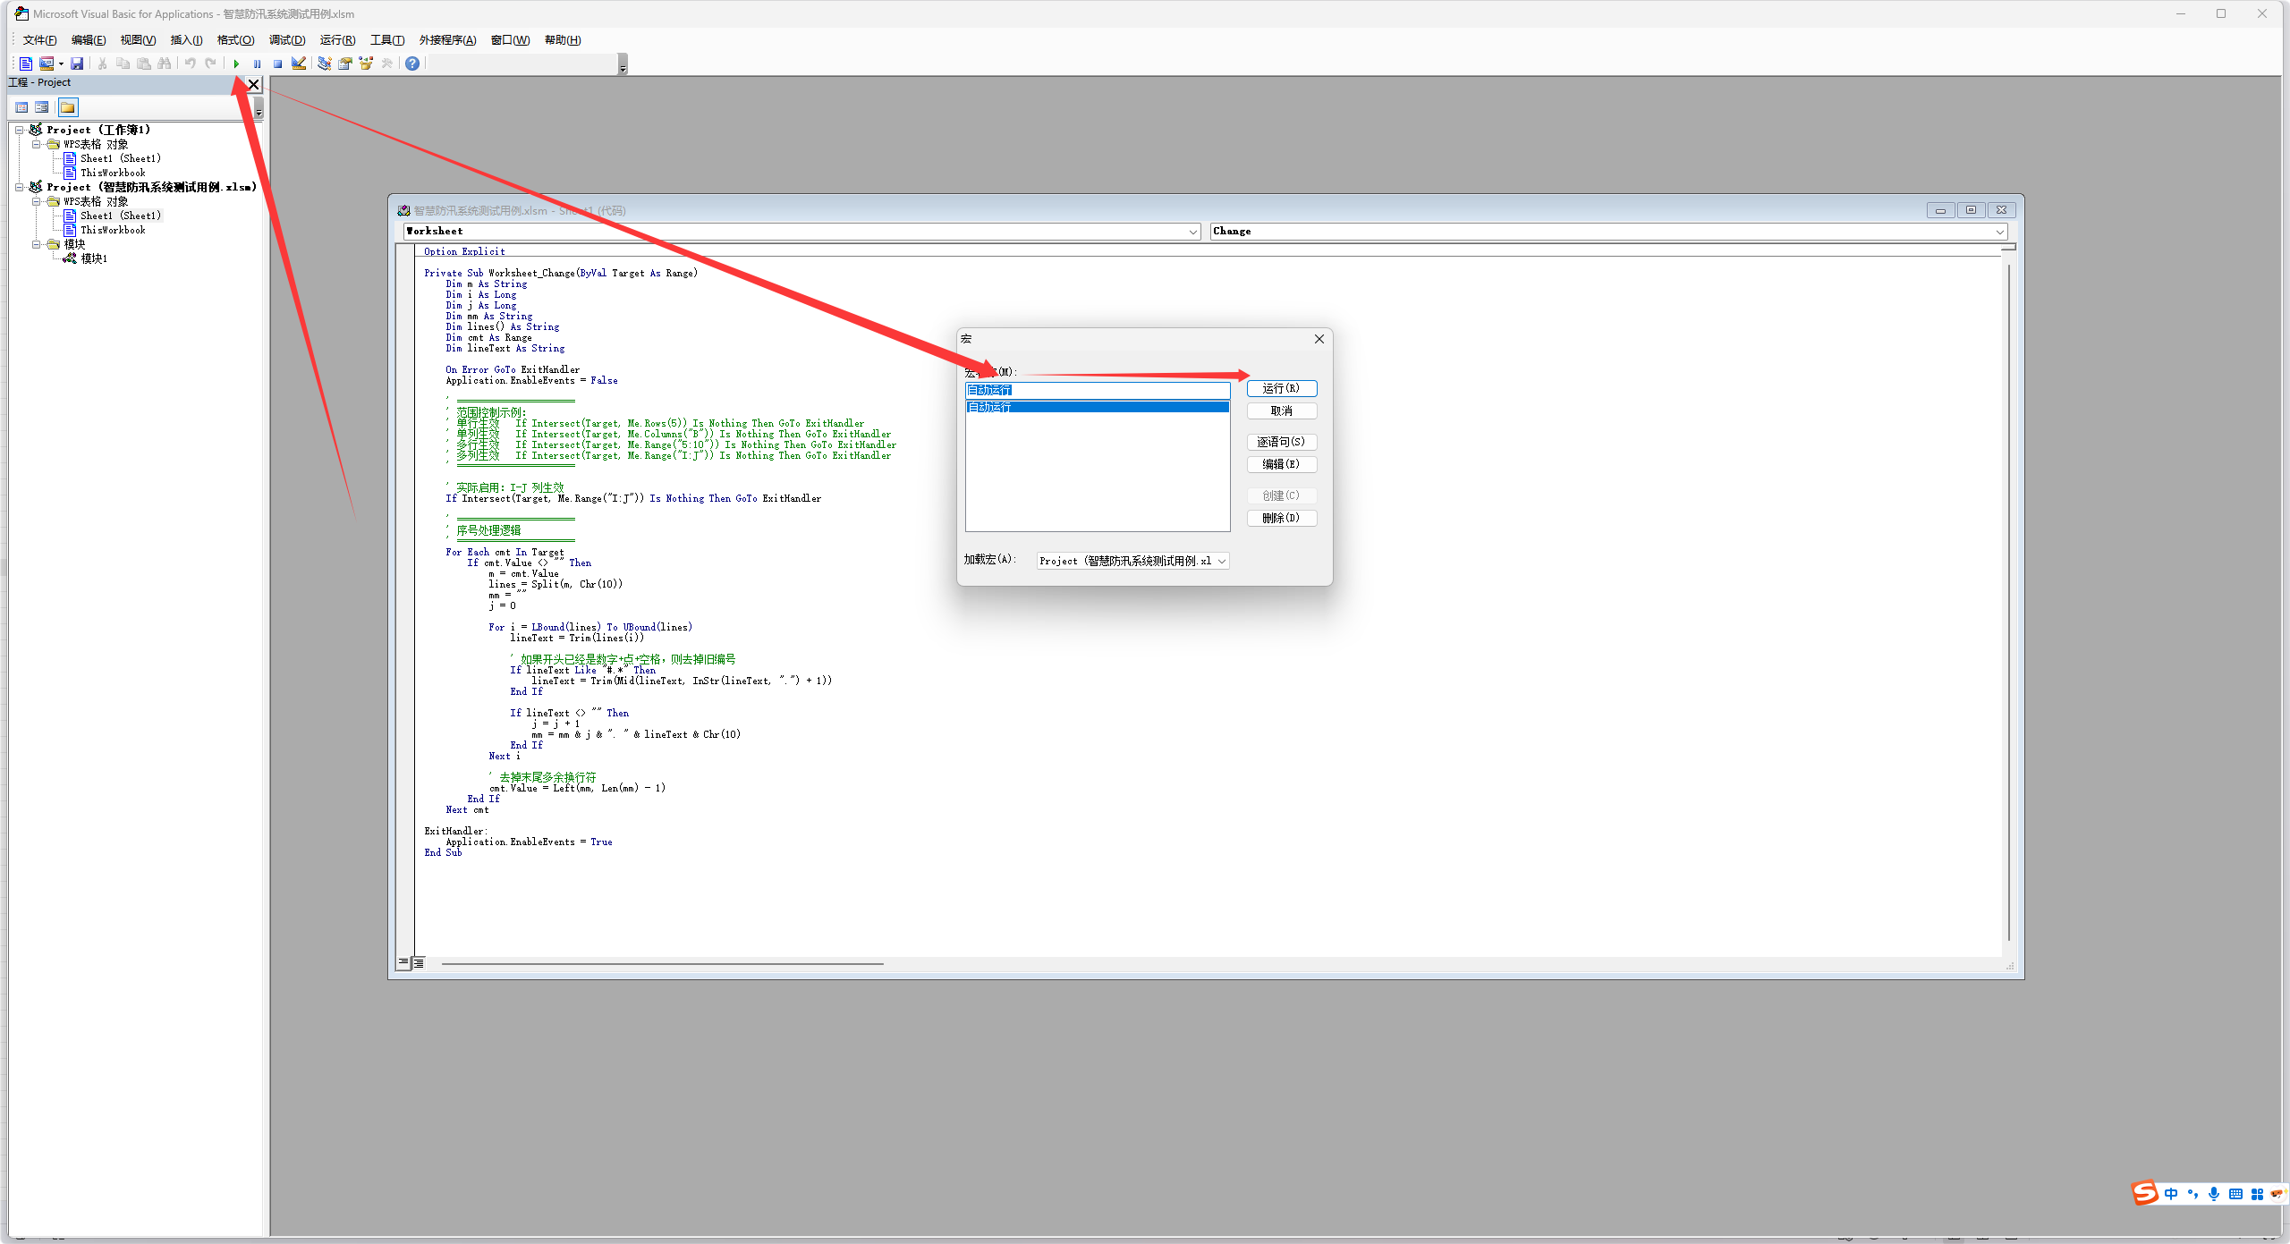2290x1244 pixels.
Task: Open the Change procedure dropdown
Action: click(1999, 232)
